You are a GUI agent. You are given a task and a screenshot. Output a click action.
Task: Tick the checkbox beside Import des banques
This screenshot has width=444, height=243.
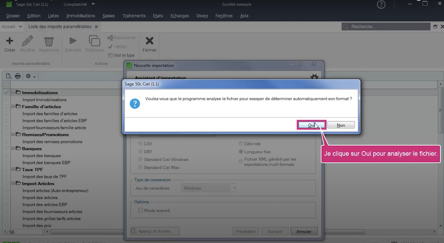[x=7, y=156]
